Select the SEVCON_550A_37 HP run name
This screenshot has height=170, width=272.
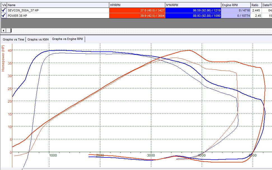click(23, 10)
